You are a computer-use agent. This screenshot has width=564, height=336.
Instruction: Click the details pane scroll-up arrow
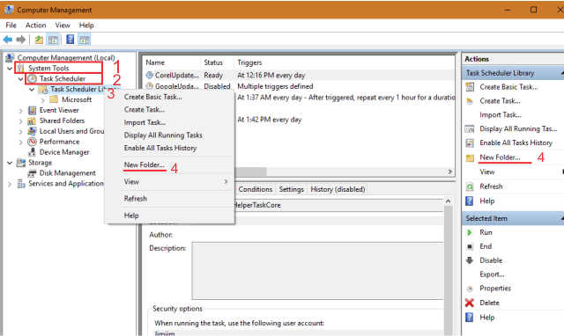coord(449,201)
